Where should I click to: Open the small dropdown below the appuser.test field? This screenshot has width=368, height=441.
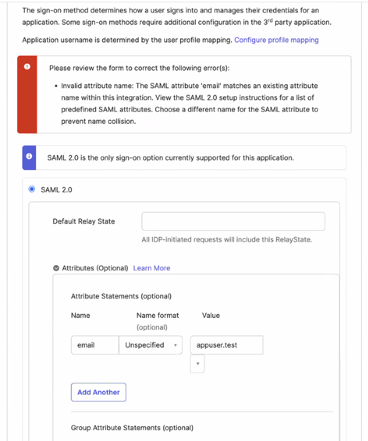click(x=197, y=364)
